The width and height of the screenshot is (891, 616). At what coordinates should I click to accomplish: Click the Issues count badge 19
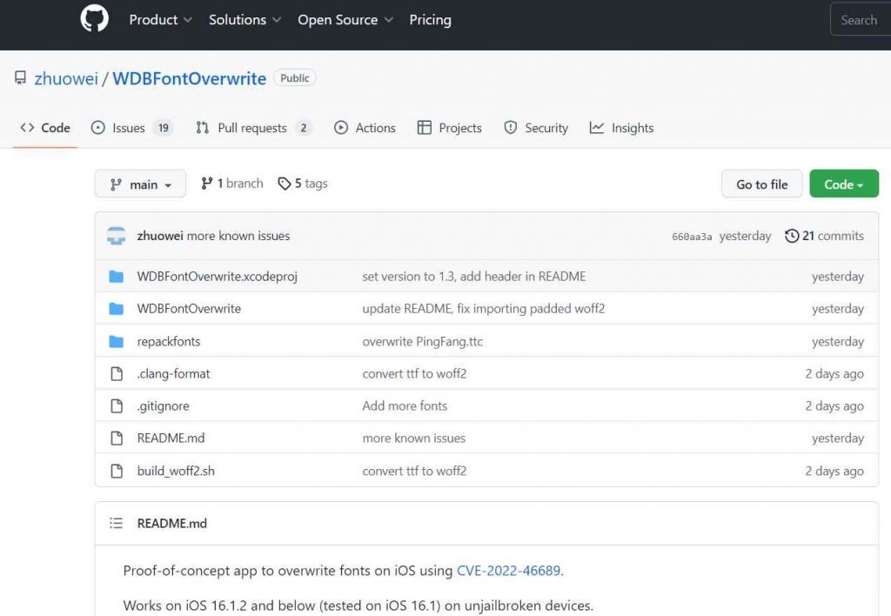pyautogui.click(x=163, y=128)
